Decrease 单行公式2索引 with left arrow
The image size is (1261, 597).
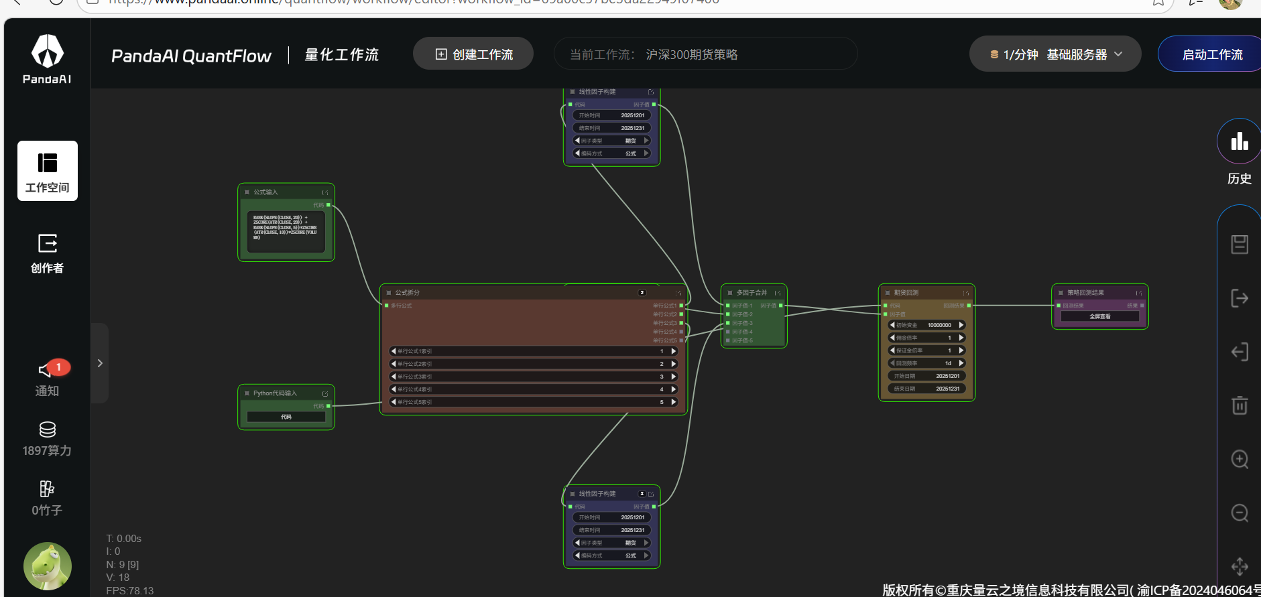pos(394,364)
